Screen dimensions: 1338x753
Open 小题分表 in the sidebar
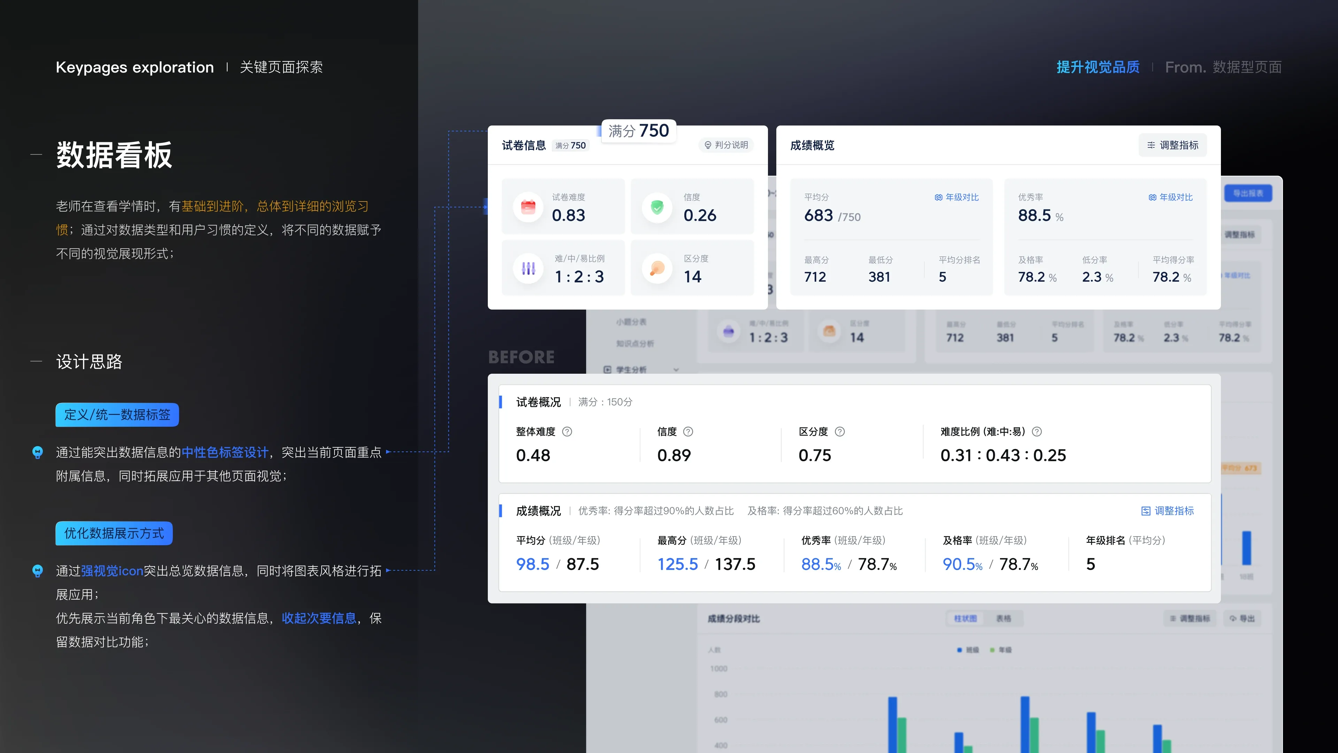(631, 322)
